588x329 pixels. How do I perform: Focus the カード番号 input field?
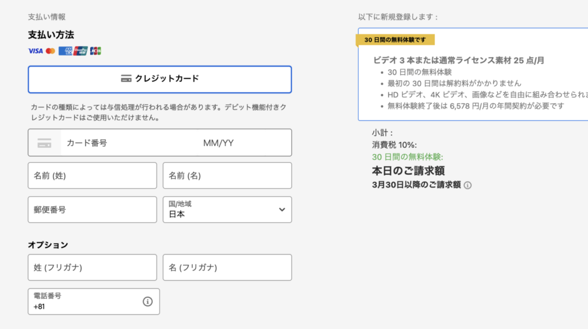[x=129, y=143]
